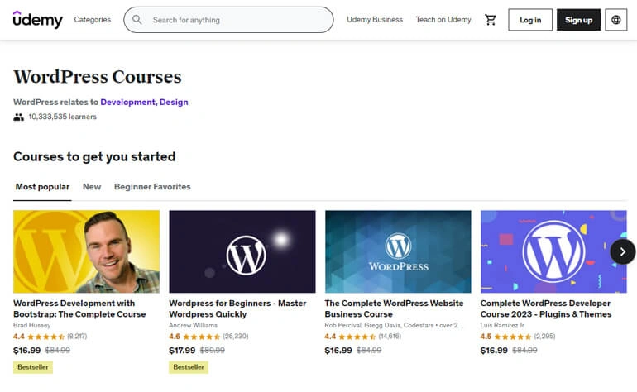This screenshot has height=392, width=637.
Task: Open the Brad Hussey course thumbnail
Action: click(x=87, y=251)
